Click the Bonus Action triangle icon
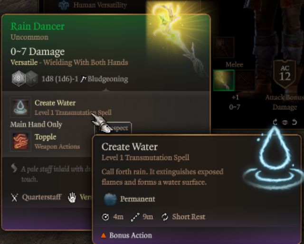Screen dimensions: 304x244 coord(104,235)
